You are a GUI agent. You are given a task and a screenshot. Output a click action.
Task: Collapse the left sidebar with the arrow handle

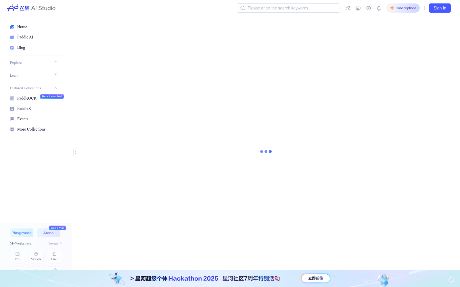point(75,152)
